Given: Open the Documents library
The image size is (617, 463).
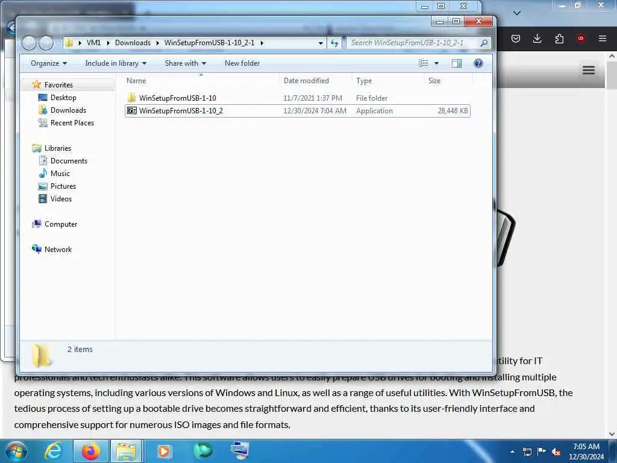Looking at the screenshot, I should (x=69, y=161).
